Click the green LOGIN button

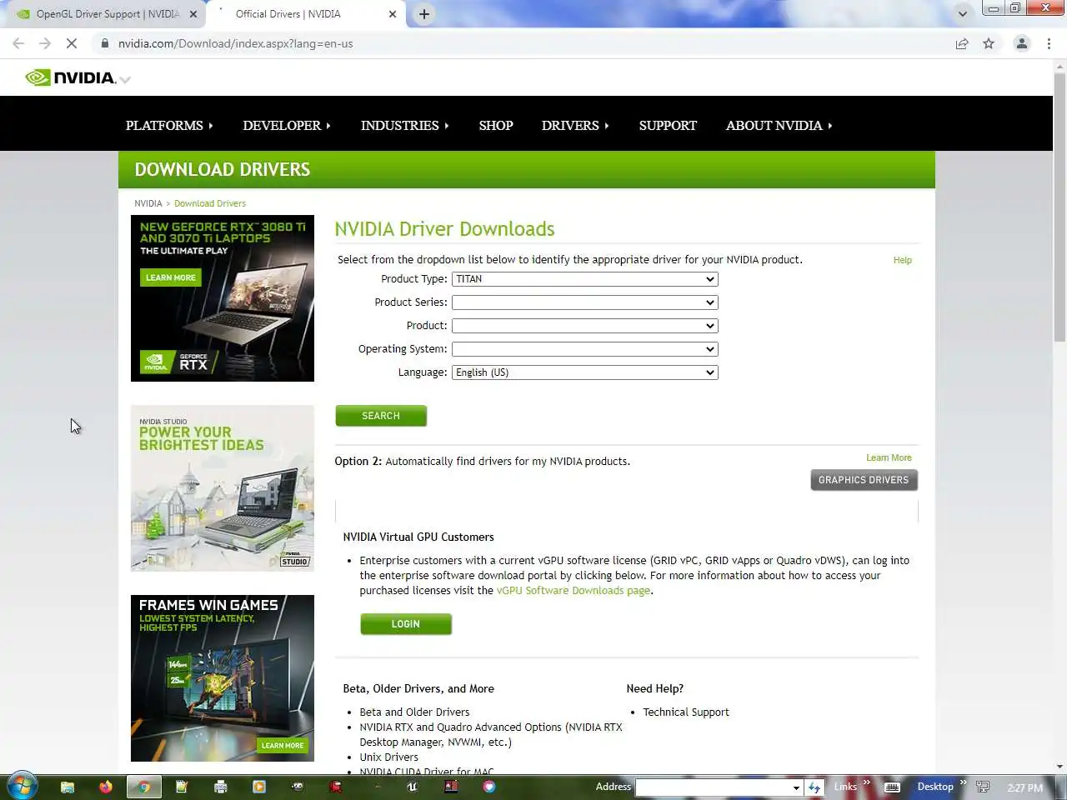click(406, 624)
